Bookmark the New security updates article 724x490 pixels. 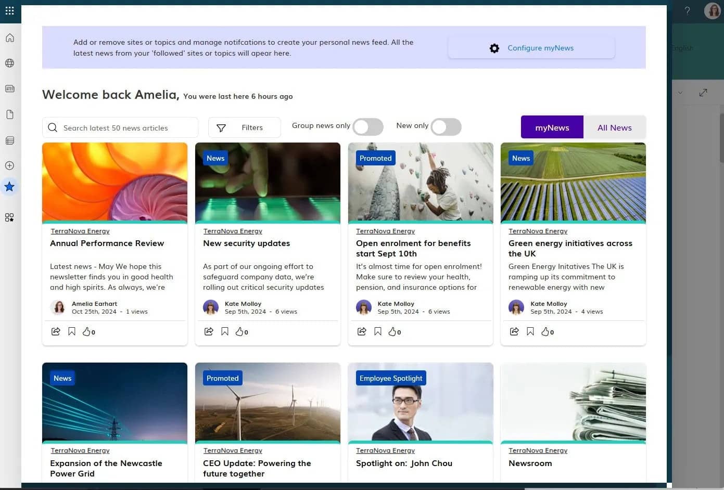[225, 331]
